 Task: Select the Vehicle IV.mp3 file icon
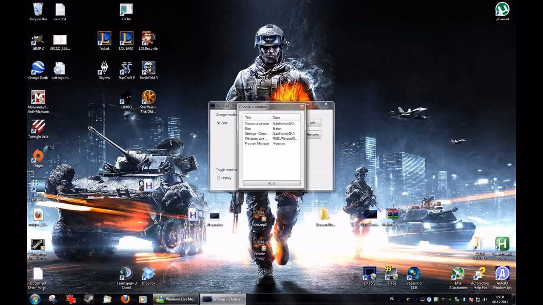coord(259,249)
